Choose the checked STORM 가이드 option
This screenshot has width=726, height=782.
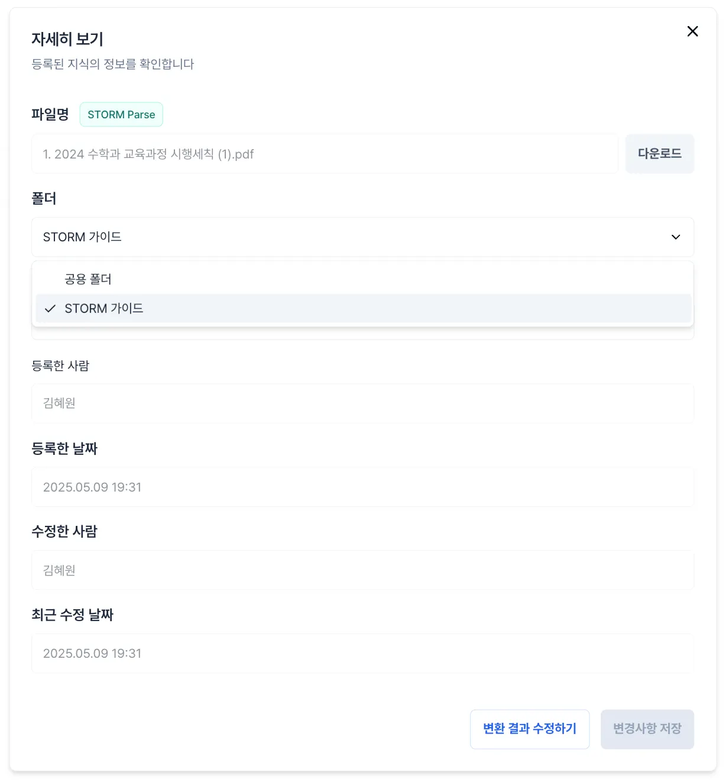pos(104,309)
